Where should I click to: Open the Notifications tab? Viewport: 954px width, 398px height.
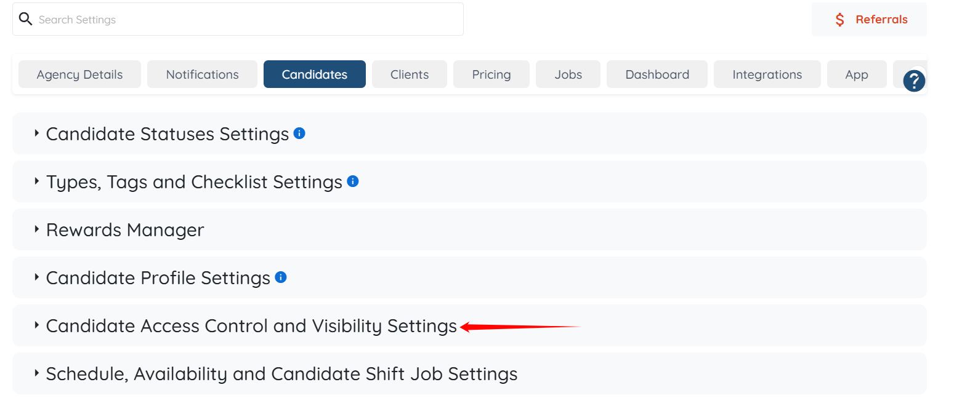[202, 74]
